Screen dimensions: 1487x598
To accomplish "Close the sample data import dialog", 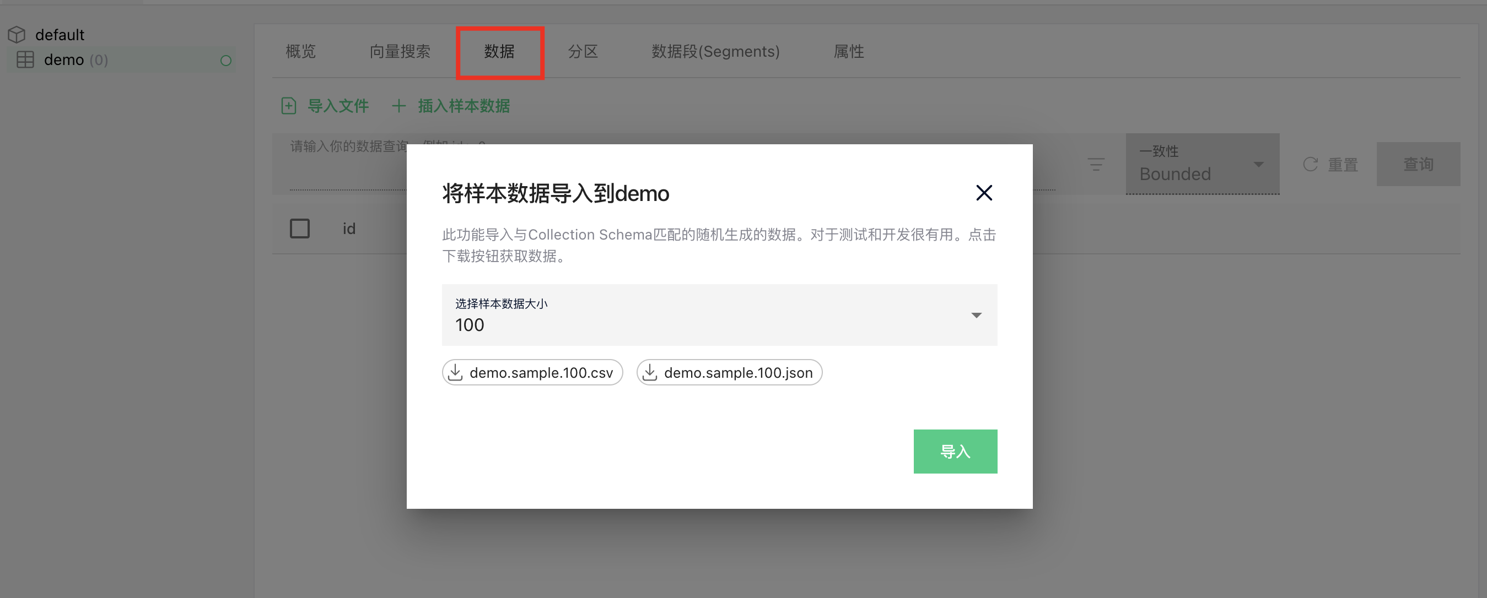I will click(x=984, y=193).
